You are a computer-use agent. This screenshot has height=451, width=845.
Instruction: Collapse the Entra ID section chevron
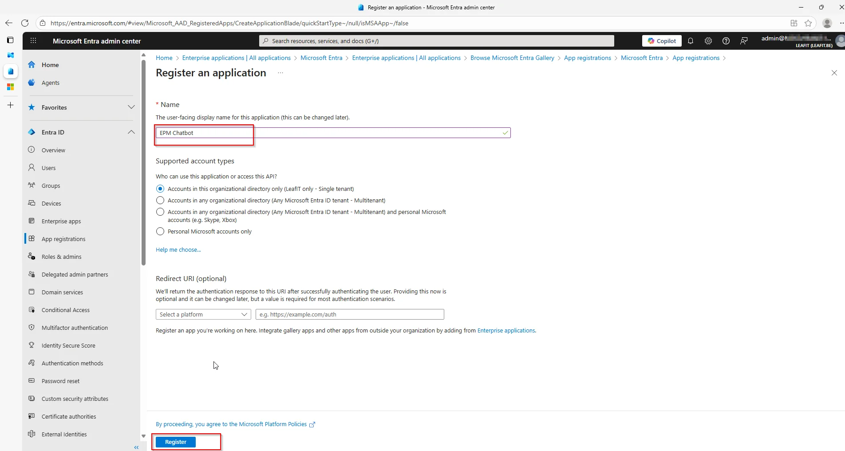[131, 132]
